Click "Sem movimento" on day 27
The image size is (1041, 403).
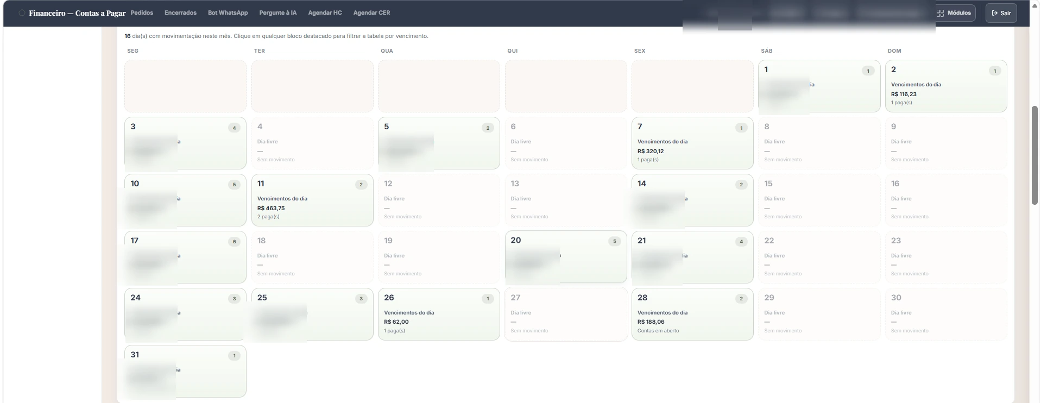[529, 331]
